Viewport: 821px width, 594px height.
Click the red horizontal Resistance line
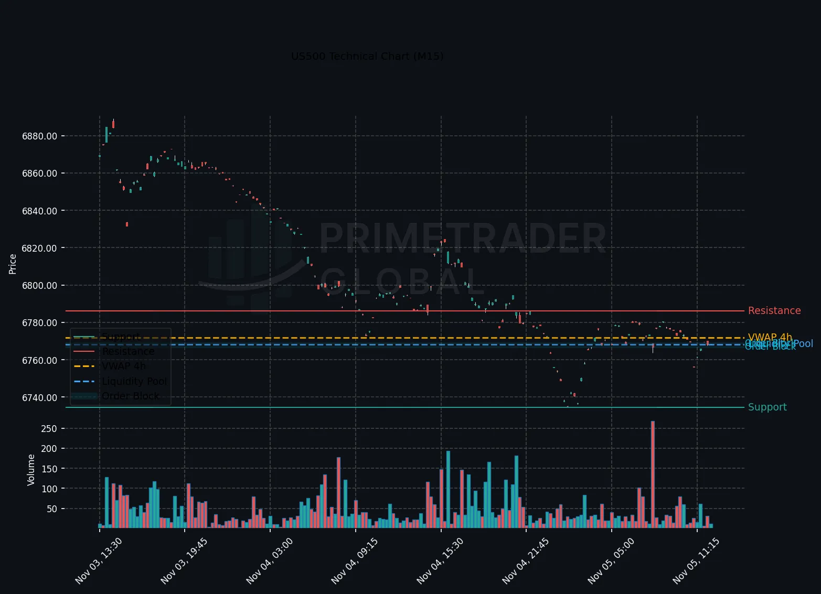coord(405,311)
